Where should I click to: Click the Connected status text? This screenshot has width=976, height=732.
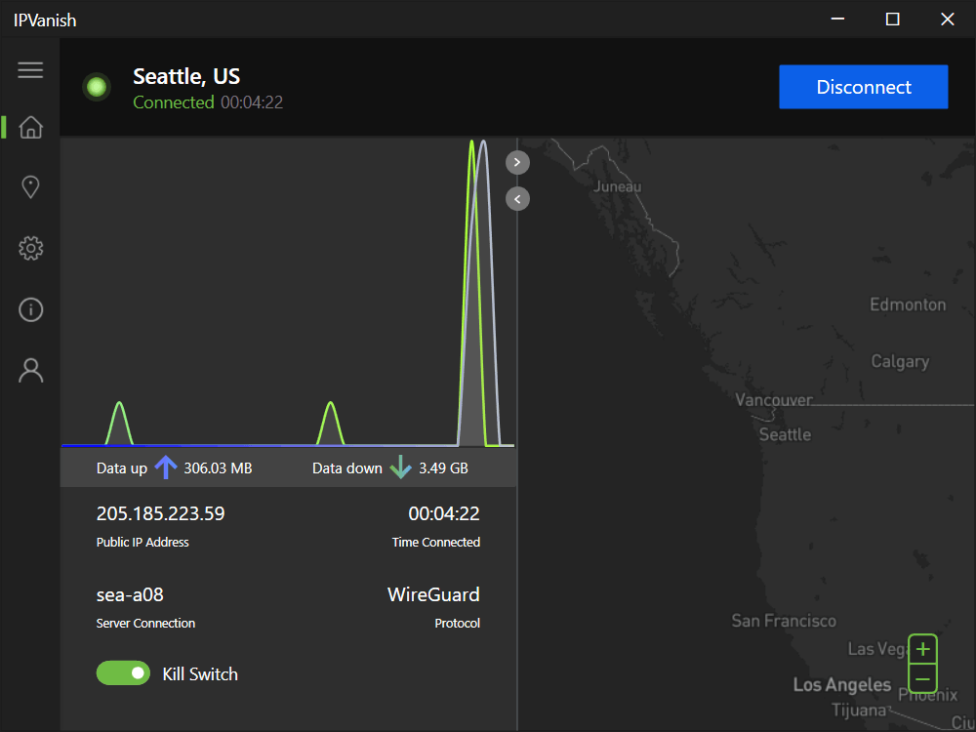pyautogui.click(x=174, y=102)
